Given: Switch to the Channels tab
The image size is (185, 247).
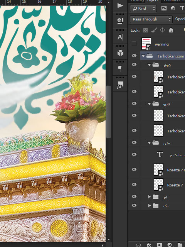Looking at the screenshot, I should (x=172, y=1).
